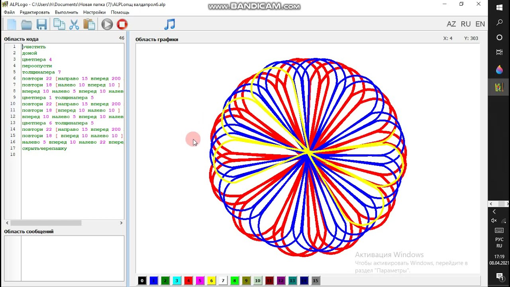Switch language to RU

click(x=466, y=24)
